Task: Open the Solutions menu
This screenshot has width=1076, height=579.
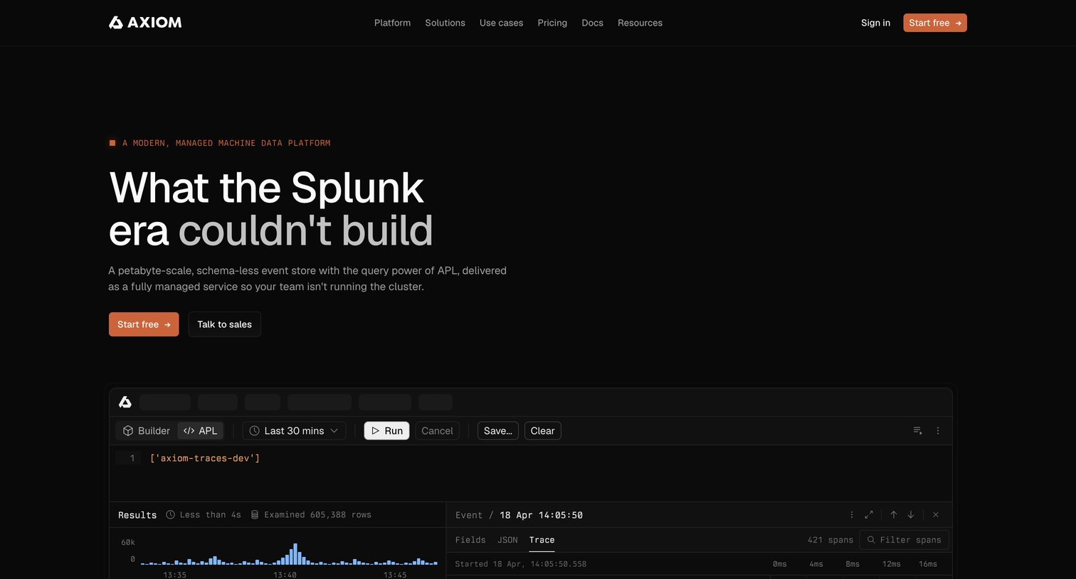Action: [445, 23]
